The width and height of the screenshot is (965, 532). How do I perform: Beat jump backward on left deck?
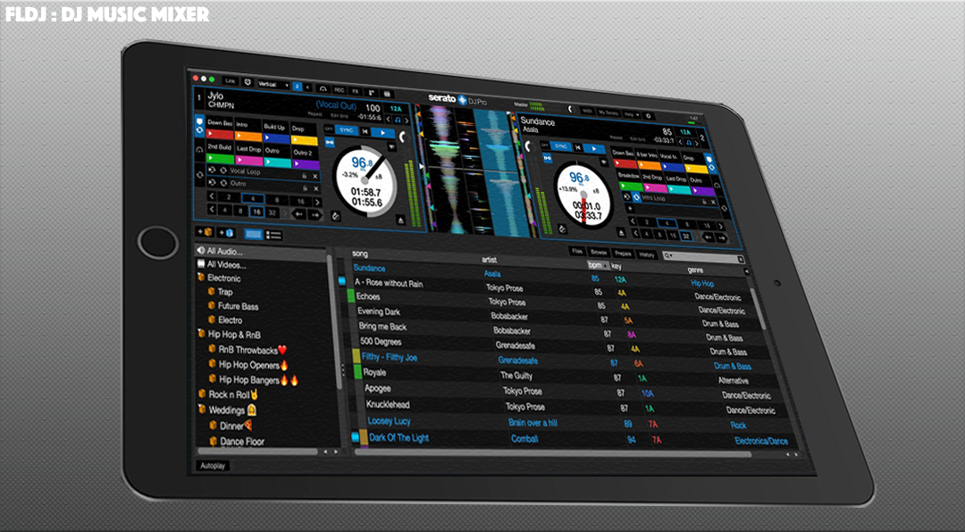[x=298, y=214]
